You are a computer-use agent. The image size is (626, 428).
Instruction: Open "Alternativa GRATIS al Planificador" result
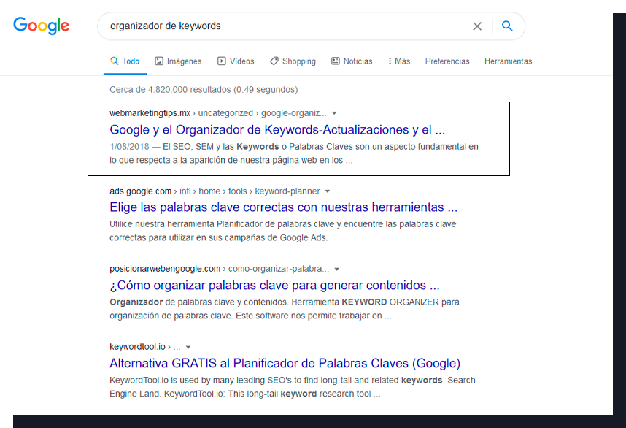pos(285,363)
